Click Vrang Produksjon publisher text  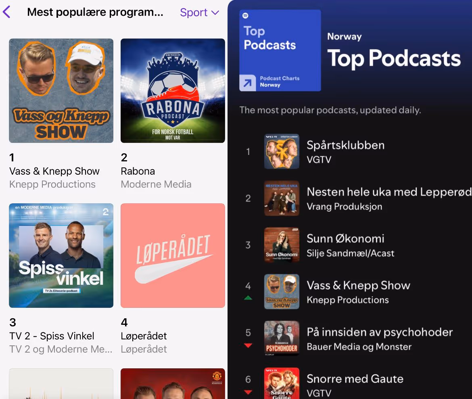(345, 207)
